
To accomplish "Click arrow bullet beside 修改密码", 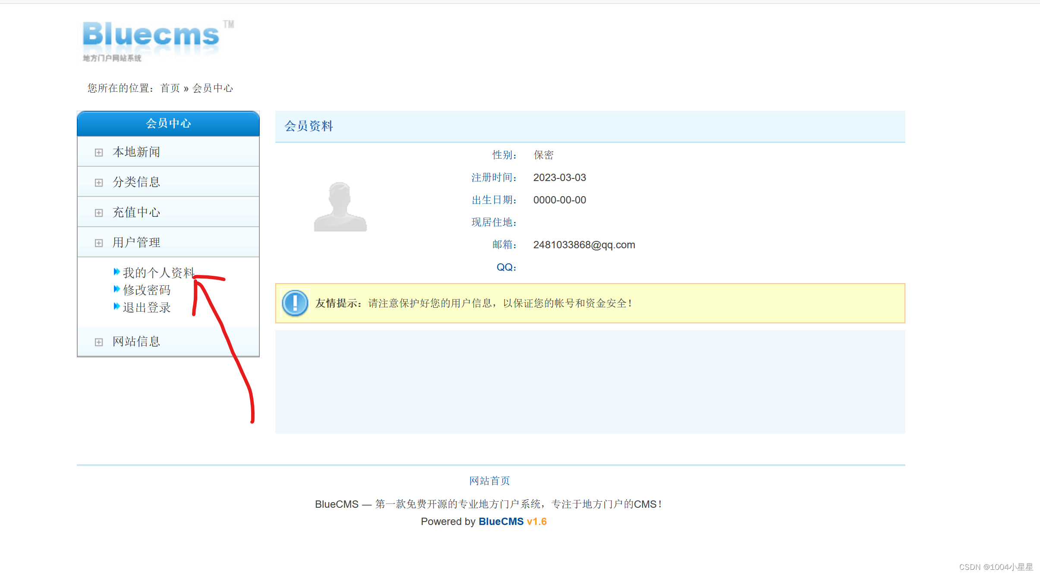I will coord(117,289).
